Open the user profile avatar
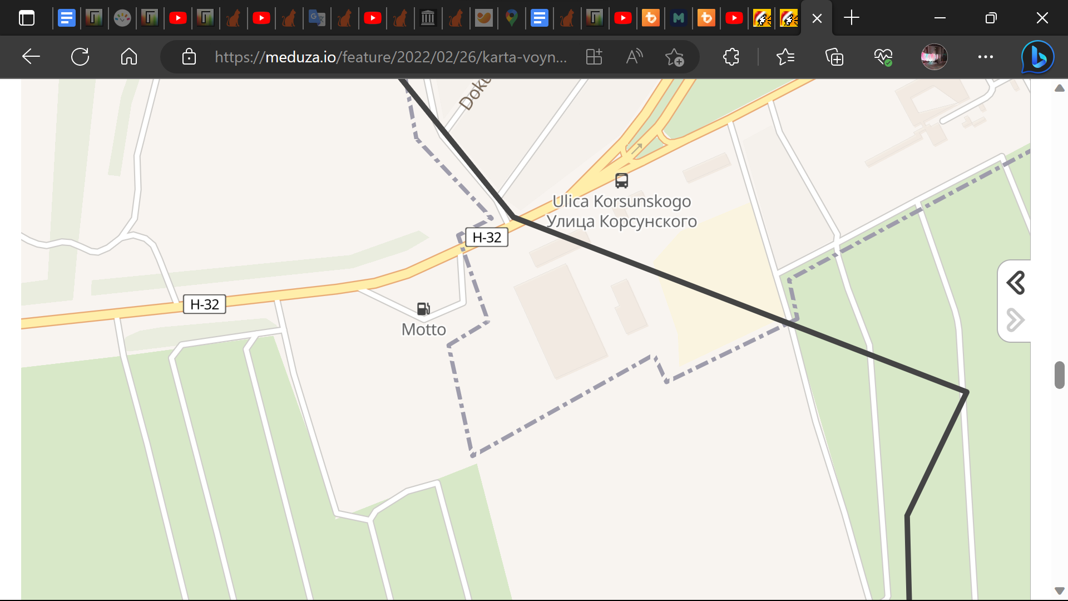Image resolution: width=1068 pixels, height=601 pixels. (934, 57)
